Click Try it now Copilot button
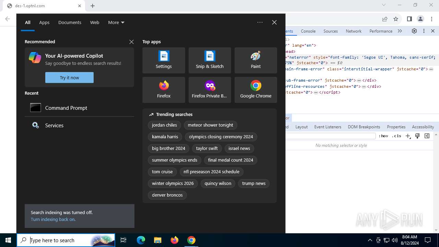The width and height of the screenshot is (439, 247). pos(69,78)
